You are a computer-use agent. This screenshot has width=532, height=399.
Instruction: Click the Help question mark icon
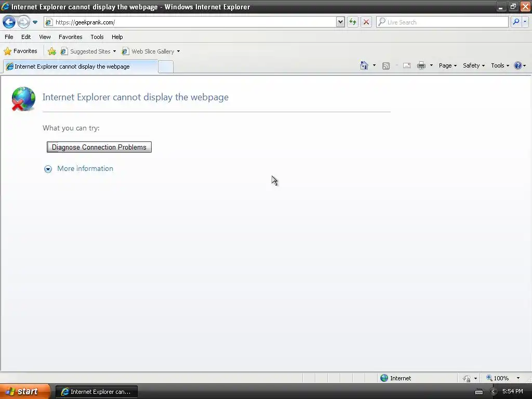(518, 65)
